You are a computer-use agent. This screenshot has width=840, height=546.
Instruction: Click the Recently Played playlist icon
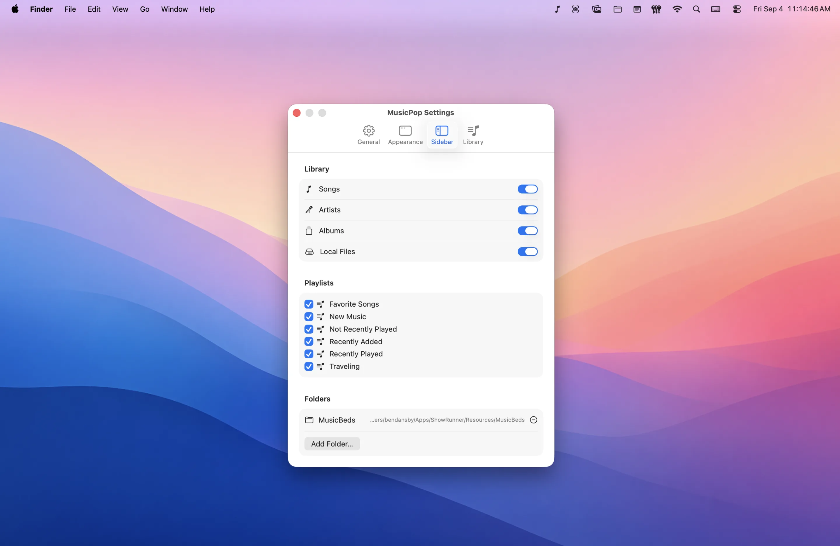pos(321,354)
